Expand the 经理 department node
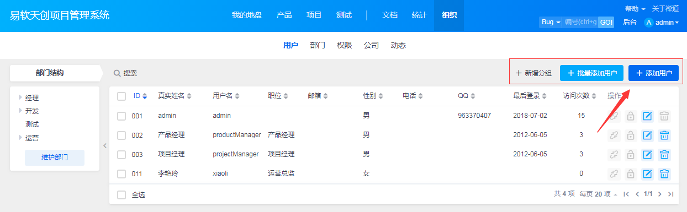This screenshot has width=687, height=212. pyautogui.click(x=20, y=97)
